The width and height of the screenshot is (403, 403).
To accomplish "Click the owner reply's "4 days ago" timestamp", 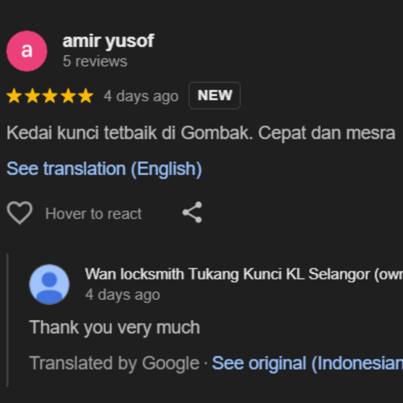I will pos(122,294).
